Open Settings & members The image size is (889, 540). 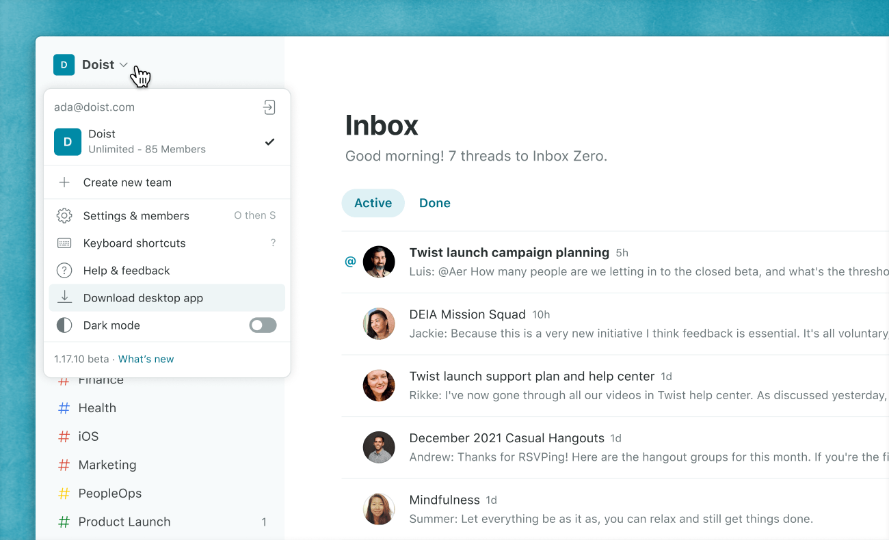[x=167, y=216]
